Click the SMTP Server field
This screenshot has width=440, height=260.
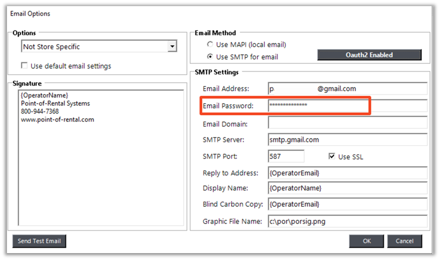tap(347, 140)
